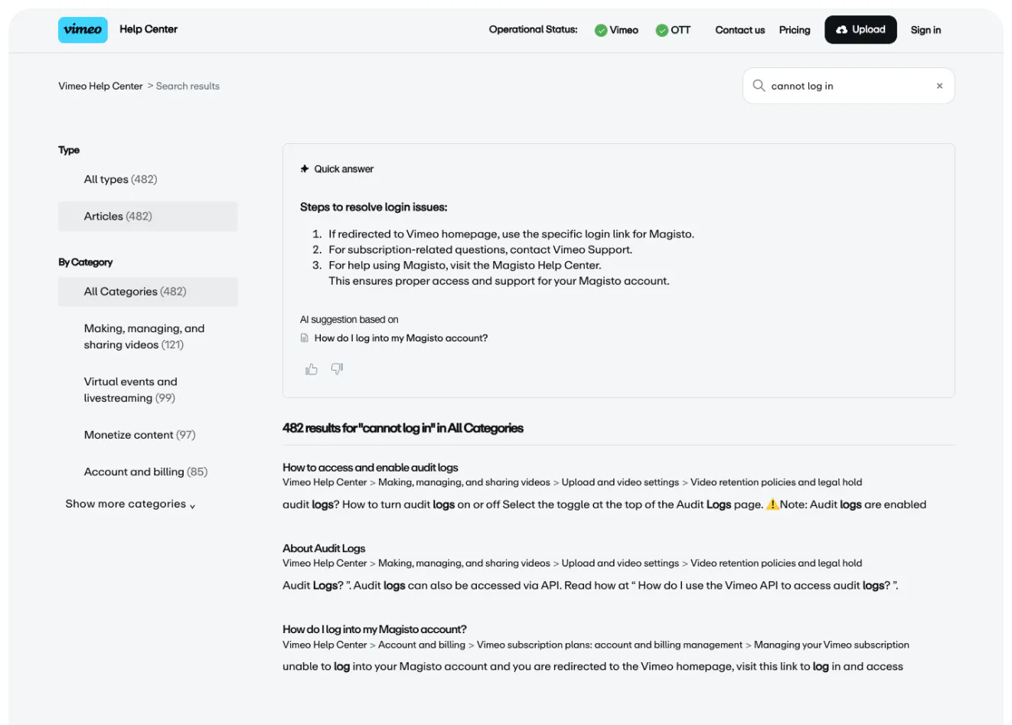
Task: Filter by Account and billing category
Action: pos(145,472)
